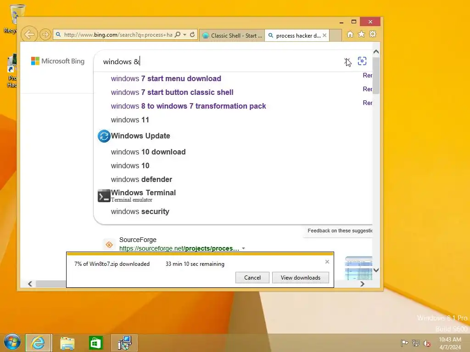Open File Explorer from taskbar
The width and height of the screenshot is (470, 352).
coord(67,342)
